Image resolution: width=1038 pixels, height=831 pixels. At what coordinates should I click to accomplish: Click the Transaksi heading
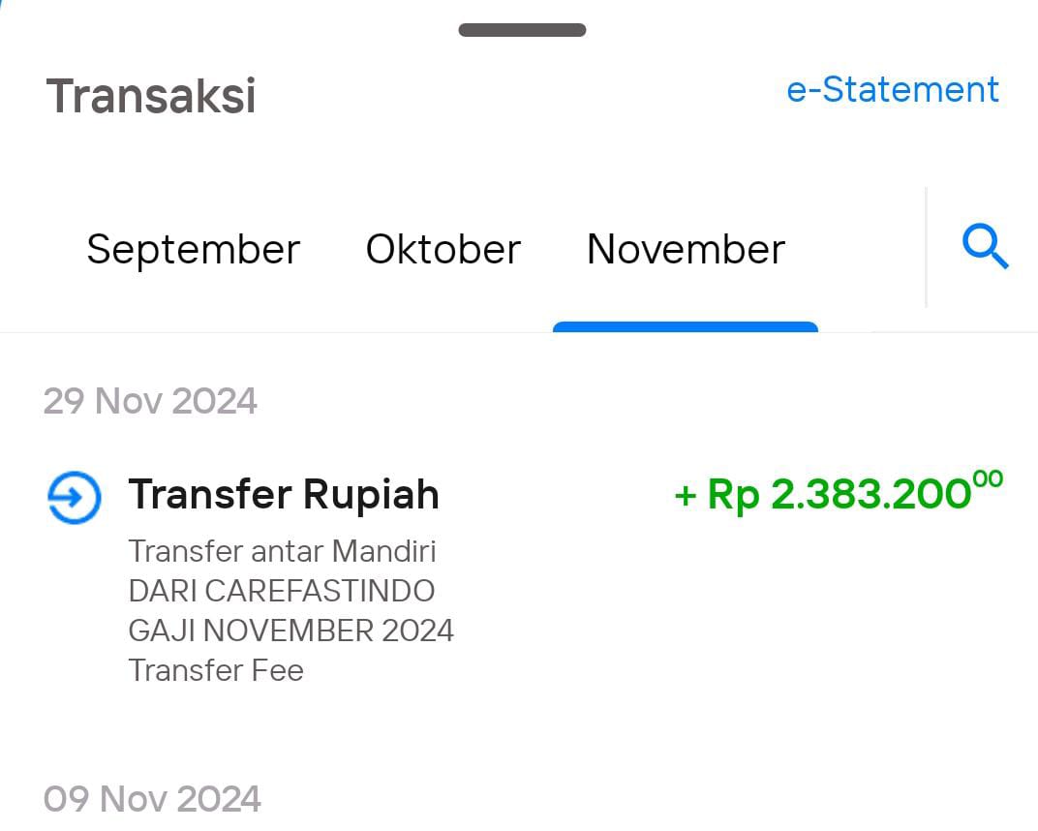150,96
